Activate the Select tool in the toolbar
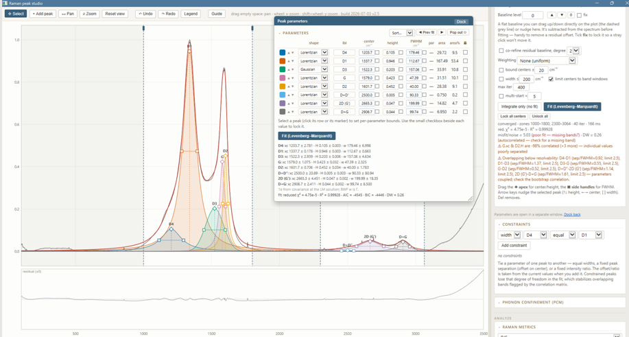629x337 pixels. pos(16,14)
